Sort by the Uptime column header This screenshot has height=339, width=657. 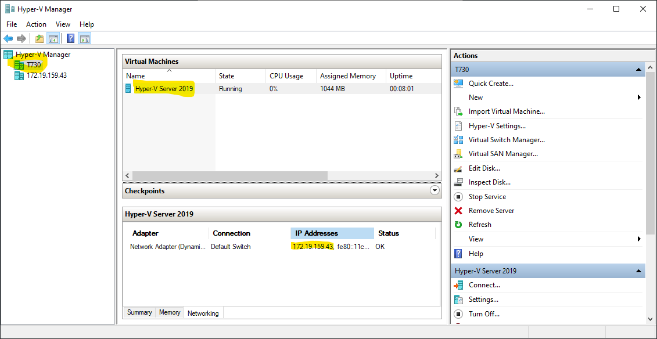414,75
